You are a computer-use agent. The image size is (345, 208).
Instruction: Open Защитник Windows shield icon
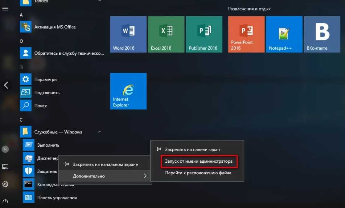[29, 171]
